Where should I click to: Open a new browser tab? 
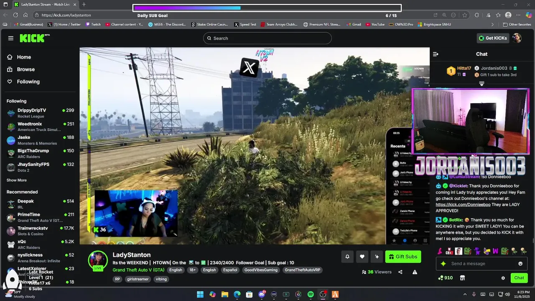tap(84, 5)
